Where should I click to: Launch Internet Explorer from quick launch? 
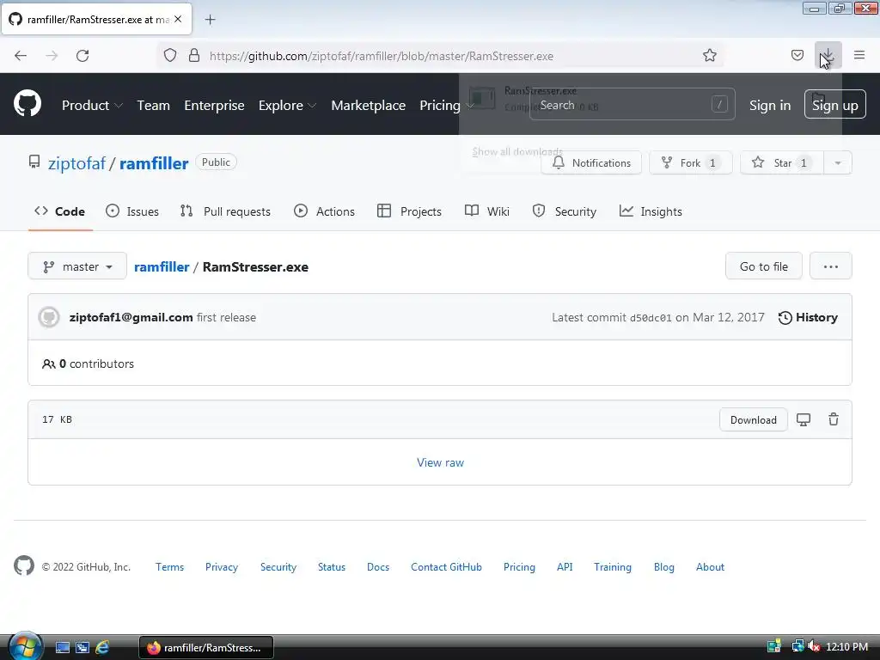click(x=102, y=648)
